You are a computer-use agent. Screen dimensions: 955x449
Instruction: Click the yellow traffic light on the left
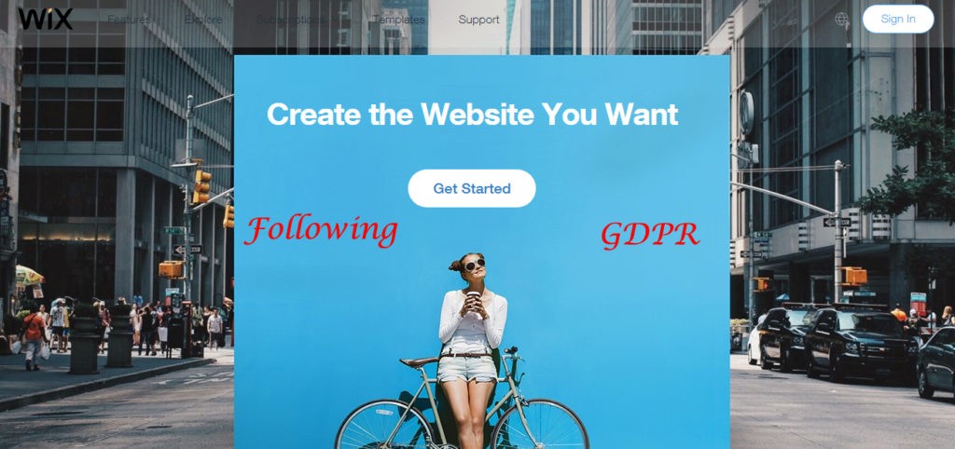coord(201,187)
